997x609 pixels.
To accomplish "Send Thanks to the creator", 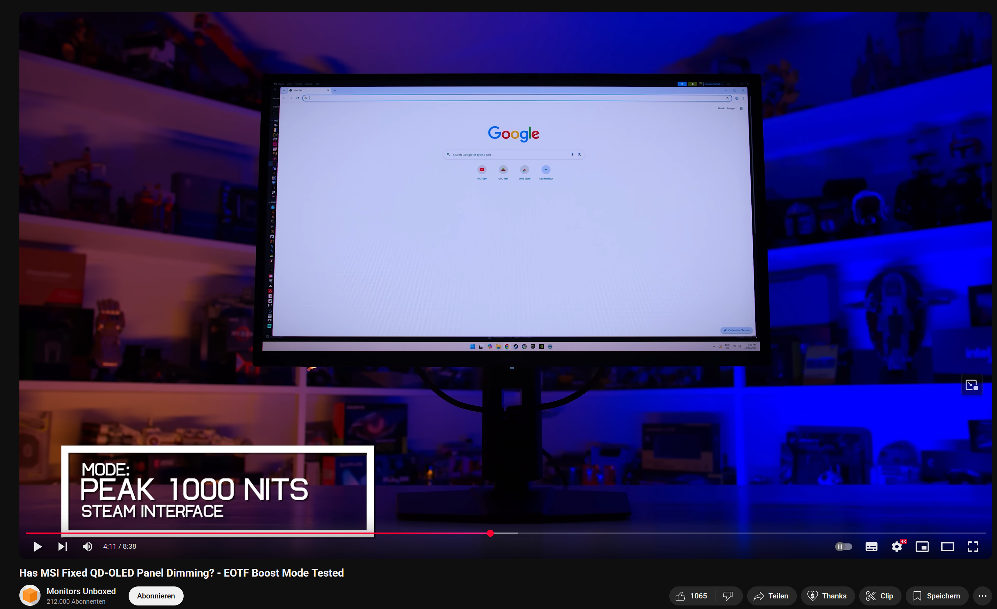I will click(x=827, y=596).
